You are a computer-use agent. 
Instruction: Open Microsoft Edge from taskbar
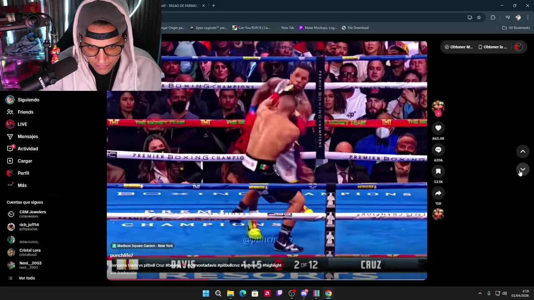pos(243,293)
